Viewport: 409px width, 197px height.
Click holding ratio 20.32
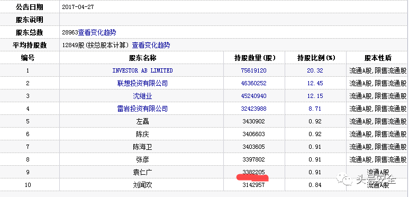coord(315,70)
